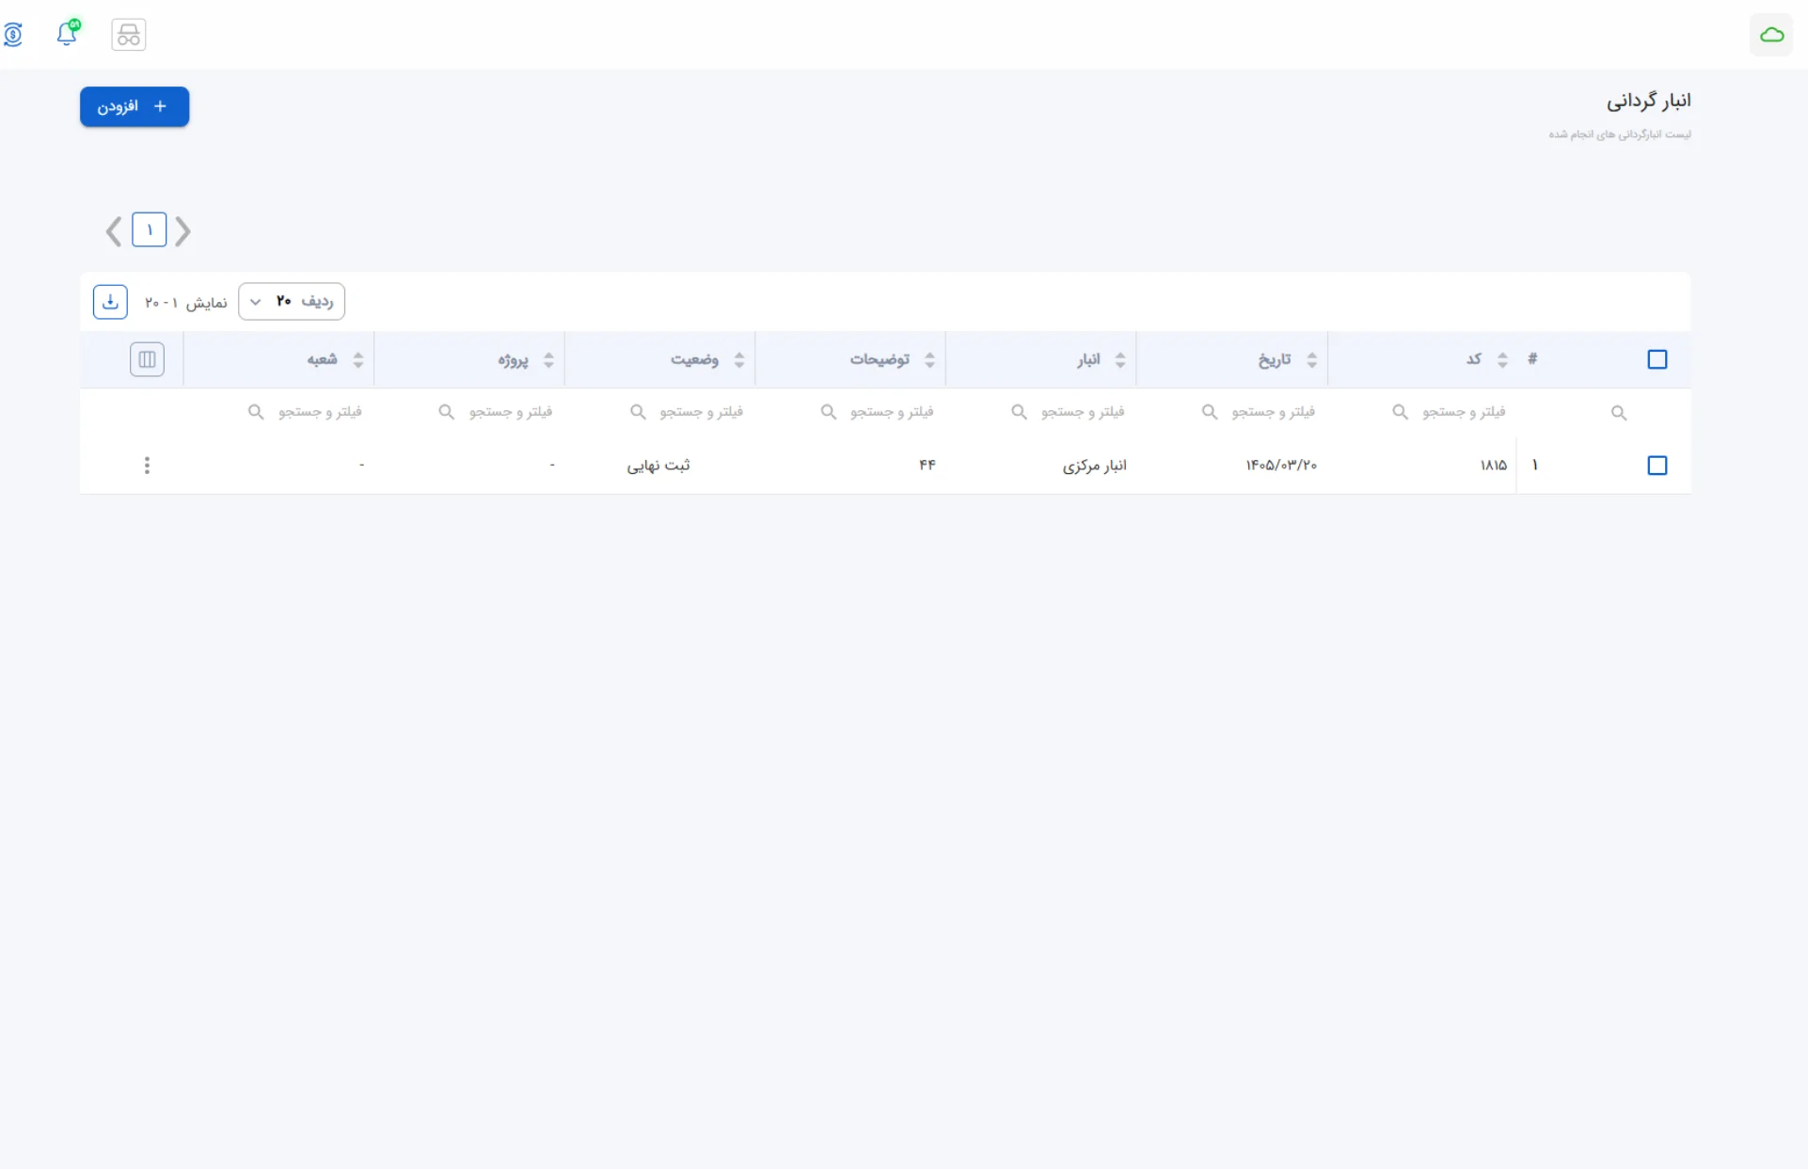This screenshot has height=1169, width=1808.
Task: Sort by توضیحات column arrows
Action: point(929,359)
